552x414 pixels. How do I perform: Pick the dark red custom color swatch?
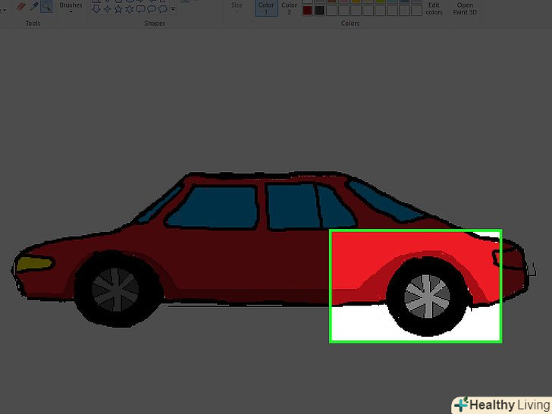pyautogui.click(x=307, y=11)
